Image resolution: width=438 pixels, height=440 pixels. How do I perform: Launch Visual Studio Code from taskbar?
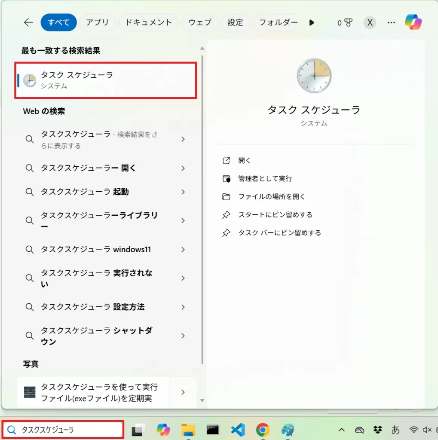238,430
